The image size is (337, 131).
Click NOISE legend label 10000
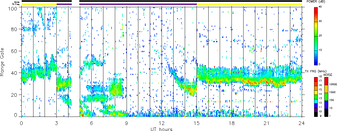coord(332,85)
